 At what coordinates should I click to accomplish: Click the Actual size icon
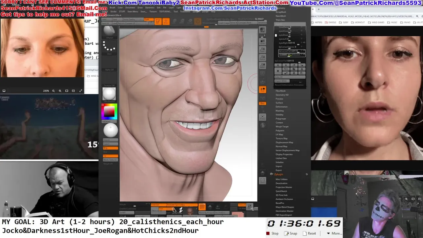(x=262, y=58)
